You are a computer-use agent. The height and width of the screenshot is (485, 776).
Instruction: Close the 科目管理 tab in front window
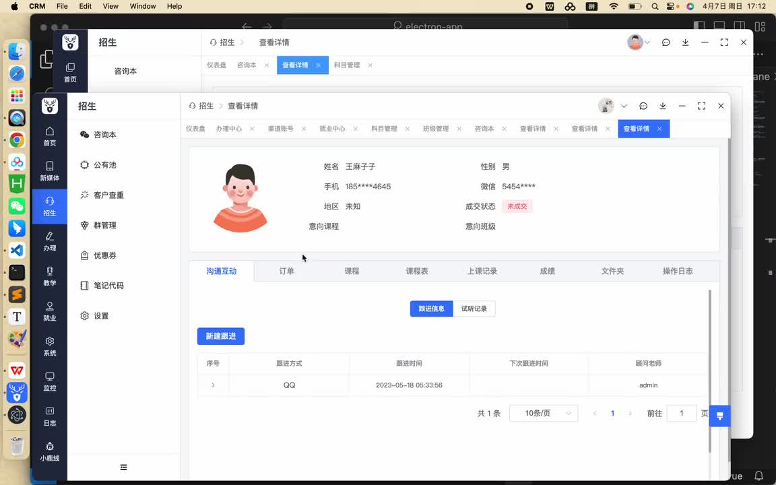click(408, 129)
